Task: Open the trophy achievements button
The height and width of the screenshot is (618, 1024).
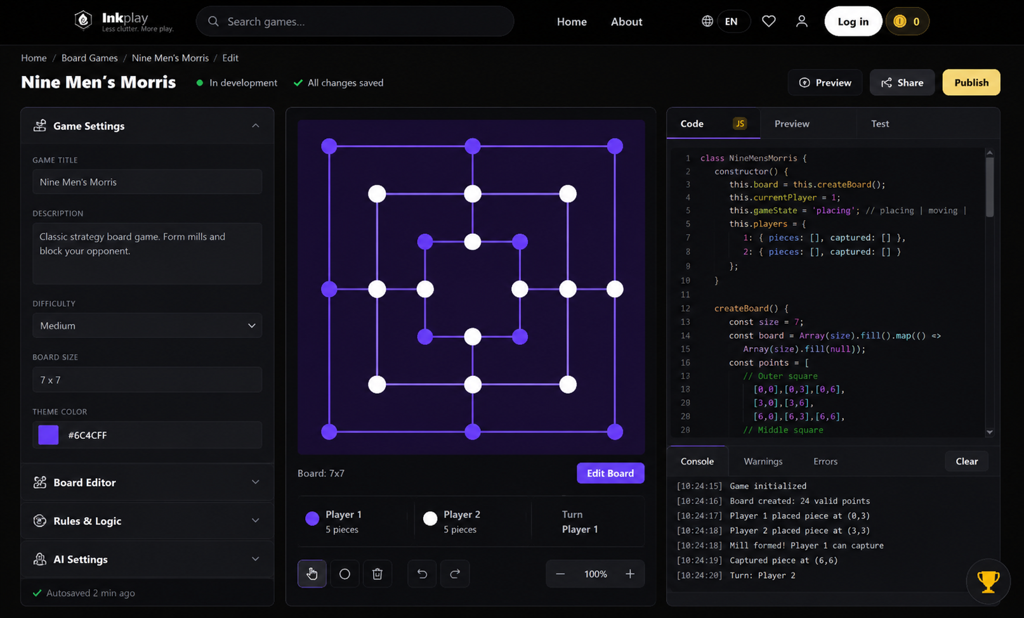Action: point(988,581)
